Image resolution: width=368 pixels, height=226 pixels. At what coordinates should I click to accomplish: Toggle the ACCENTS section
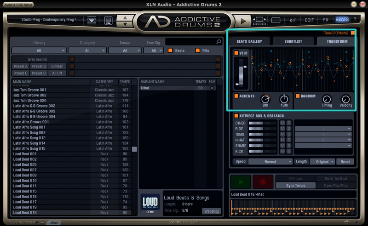point(236,96)
